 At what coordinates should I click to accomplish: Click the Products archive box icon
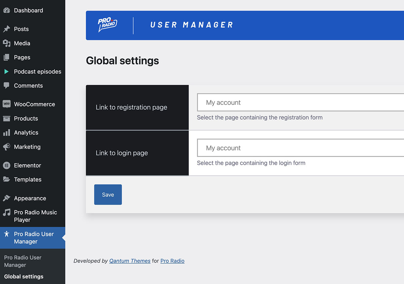pyautogui.click(x=6, y=118)
